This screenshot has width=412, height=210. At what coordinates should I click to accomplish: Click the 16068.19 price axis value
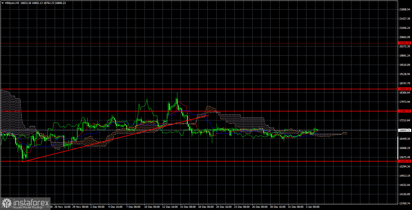click(x=405, y=148)
